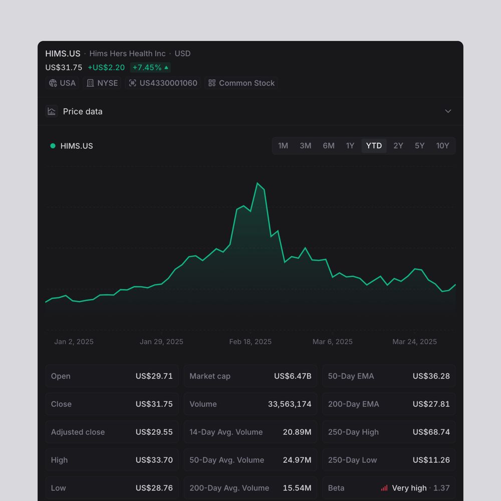Click the green up-triangle in the percent badge
The width and height of the screenshot is (501, 501).
(166, 68)
